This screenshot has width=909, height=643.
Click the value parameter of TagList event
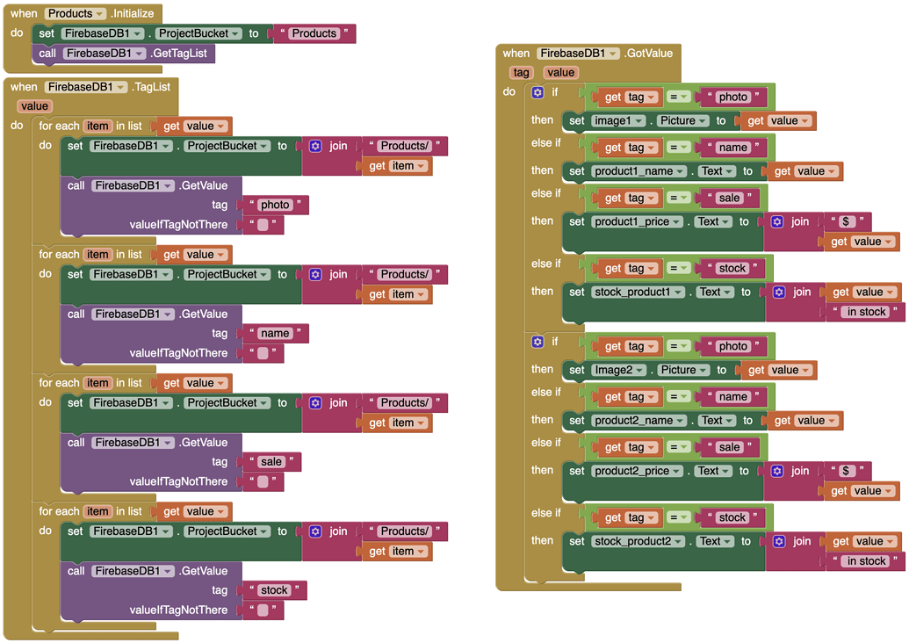click(x=34, y=106)
